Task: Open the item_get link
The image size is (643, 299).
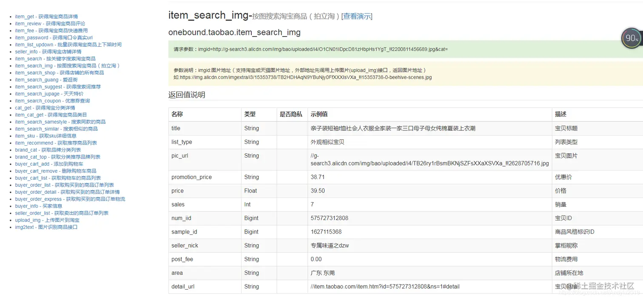Action: pos(46,17)
